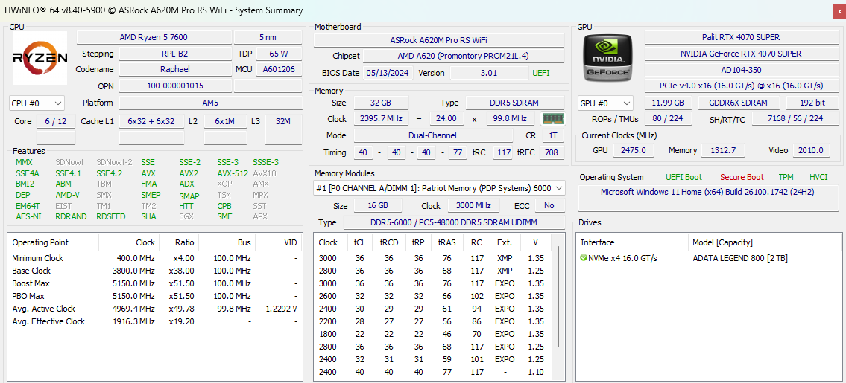Click the 6 / 12 core count value
This screenshot has height=383, width=846.
pyautogui.click(x=56, y=122)
